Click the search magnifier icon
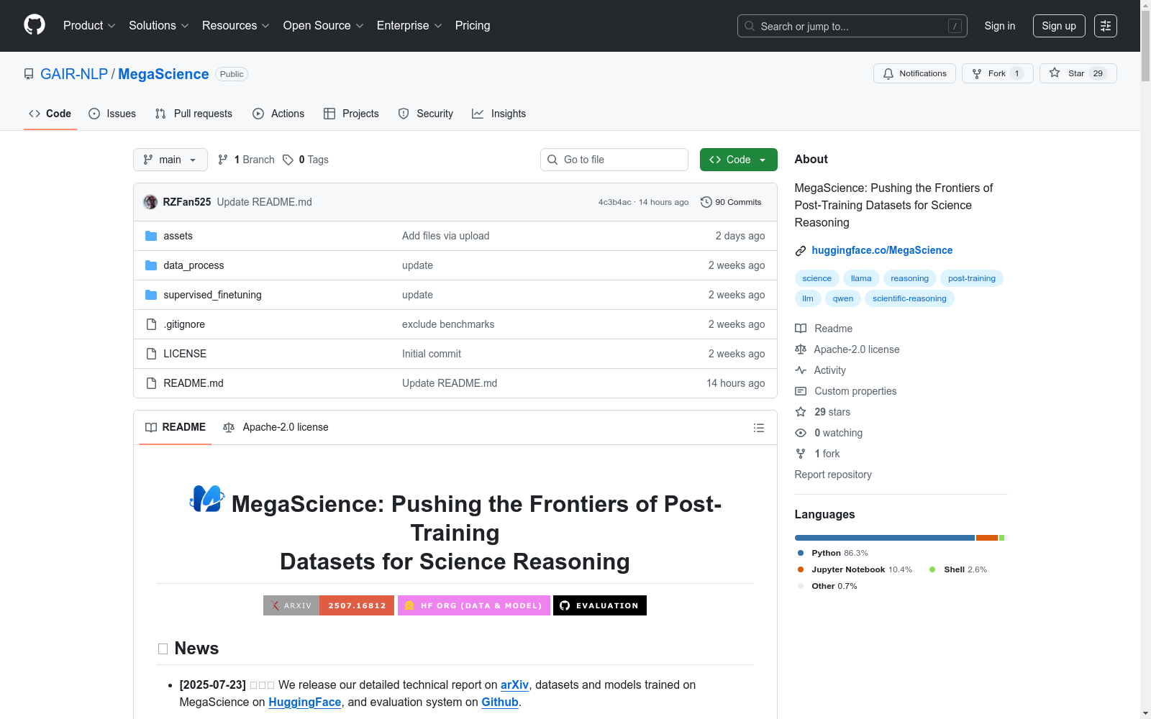1151x719 pixels. click(750, 26)
